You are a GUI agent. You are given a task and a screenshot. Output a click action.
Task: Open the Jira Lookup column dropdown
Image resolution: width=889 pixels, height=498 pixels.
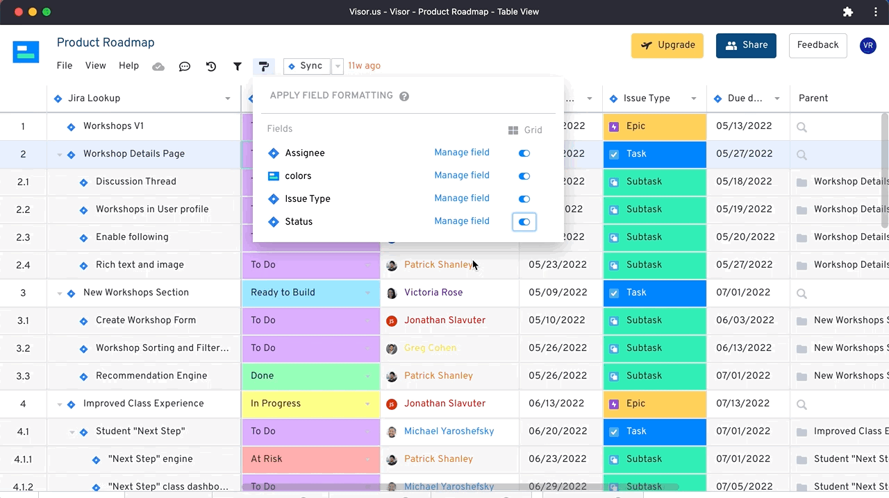[228, 98]
